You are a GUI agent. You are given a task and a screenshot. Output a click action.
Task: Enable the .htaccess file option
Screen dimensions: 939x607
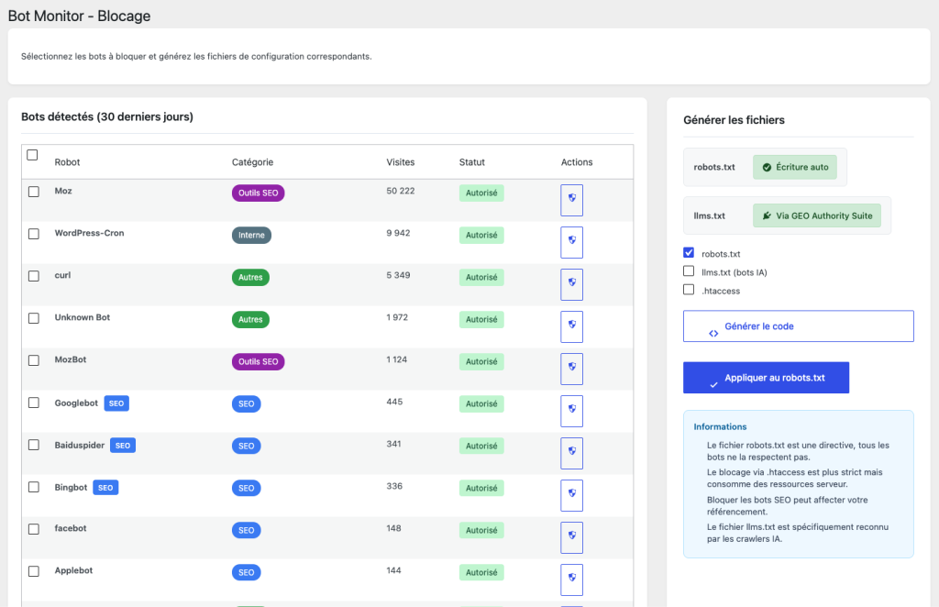(689, 290)
